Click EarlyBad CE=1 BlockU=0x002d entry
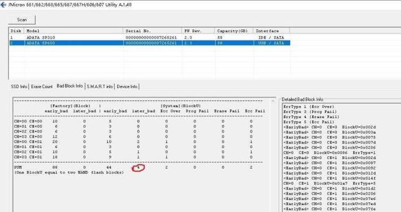Image resolution: width=401 pixels, height=212 pixels. (x=329, y=157)
